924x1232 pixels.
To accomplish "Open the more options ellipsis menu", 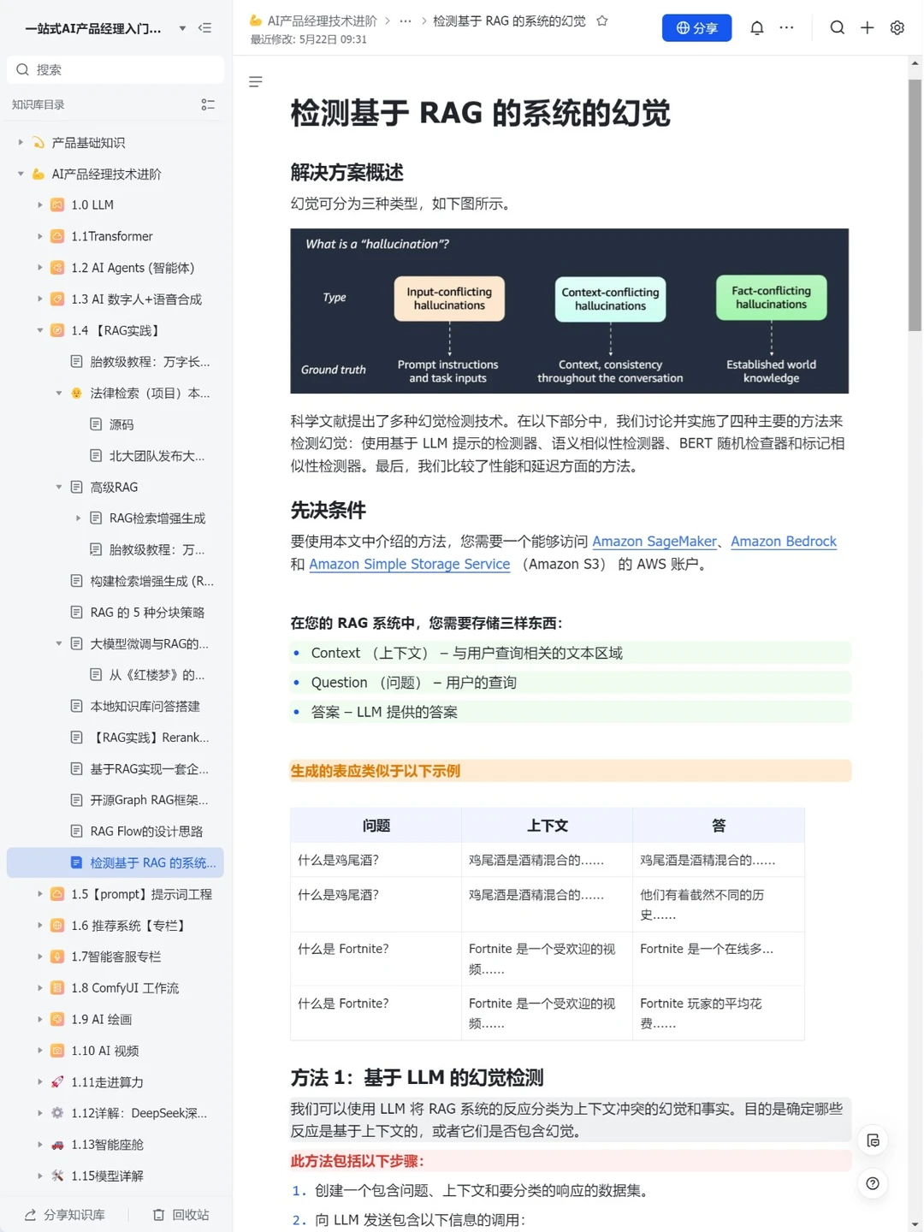I will (x=786, y=27).
